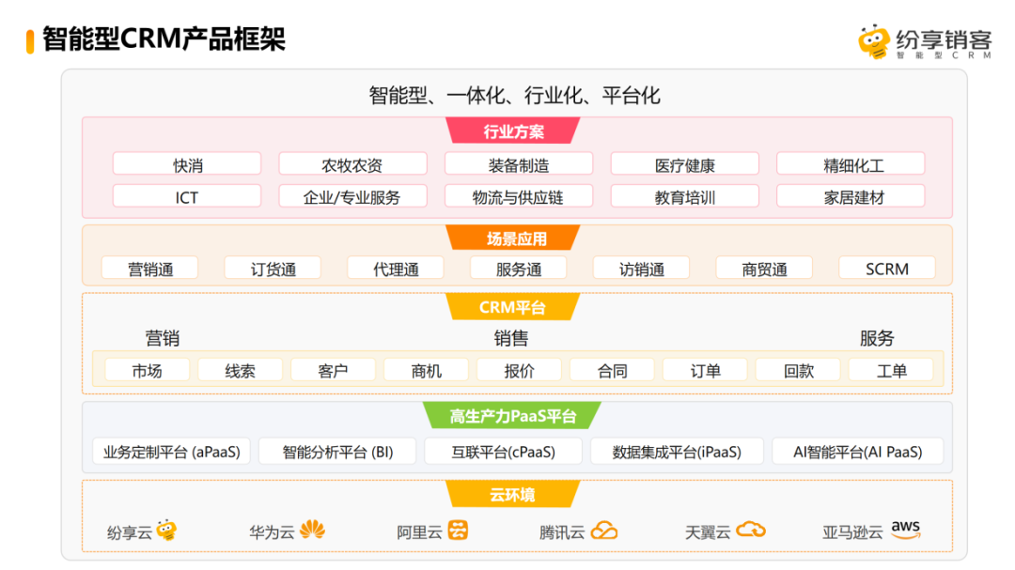Screen dimensions: 1015x570
Task: Click the 医疗健康 industry box
Action: 685,164
